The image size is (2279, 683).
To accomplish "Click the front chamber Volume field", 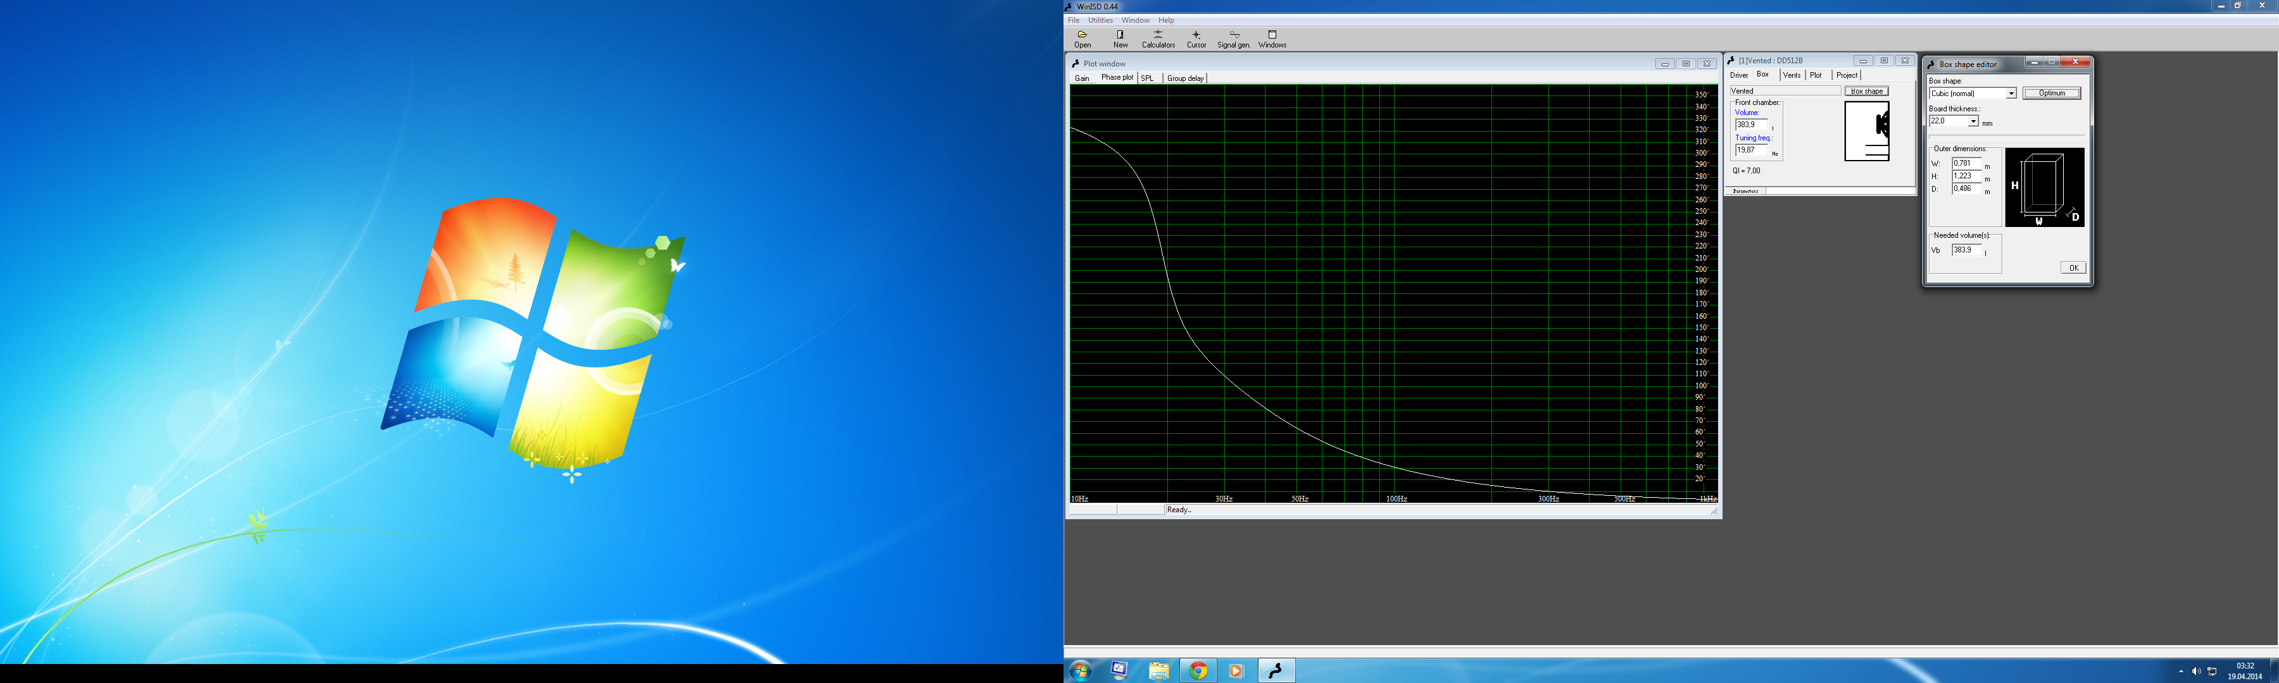I will tap(1751, 125).
